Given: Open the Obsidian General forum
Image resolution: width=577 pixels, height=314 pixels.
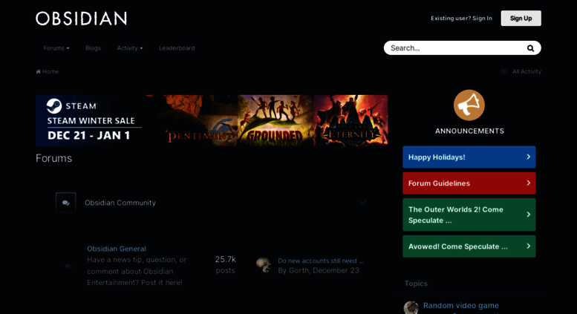Looking at the screenshot, I should (117, 249).
